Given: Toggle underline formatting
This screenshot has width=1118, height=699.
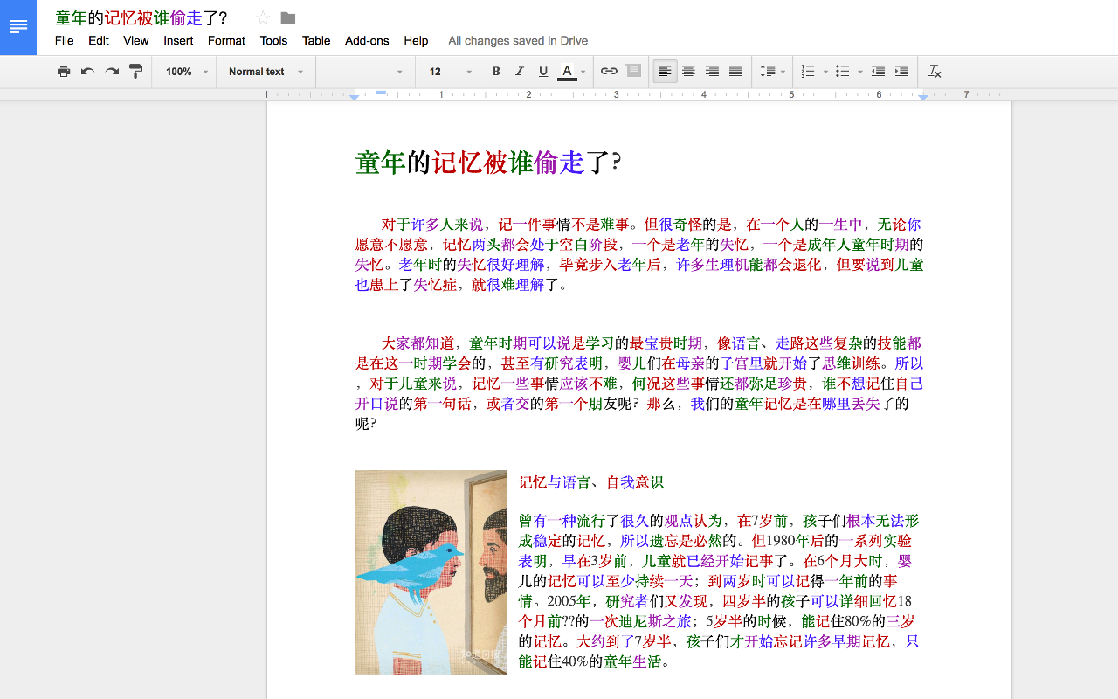Looking at the screenshot, I should click(542, 71).
